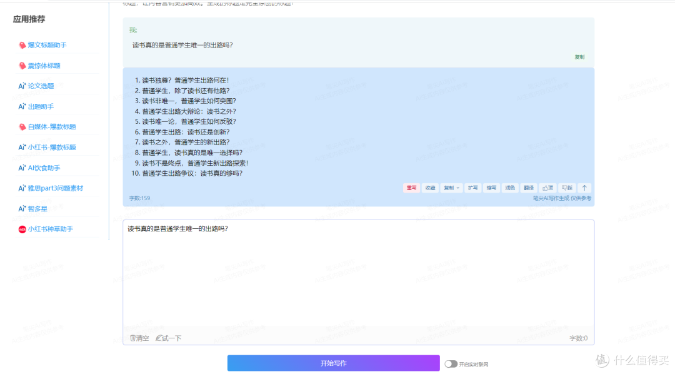Image resolution: width=675 pixels, height=374 pixels.
Task: Select the 震惊体标题 app
Action: tap(44, 66)
